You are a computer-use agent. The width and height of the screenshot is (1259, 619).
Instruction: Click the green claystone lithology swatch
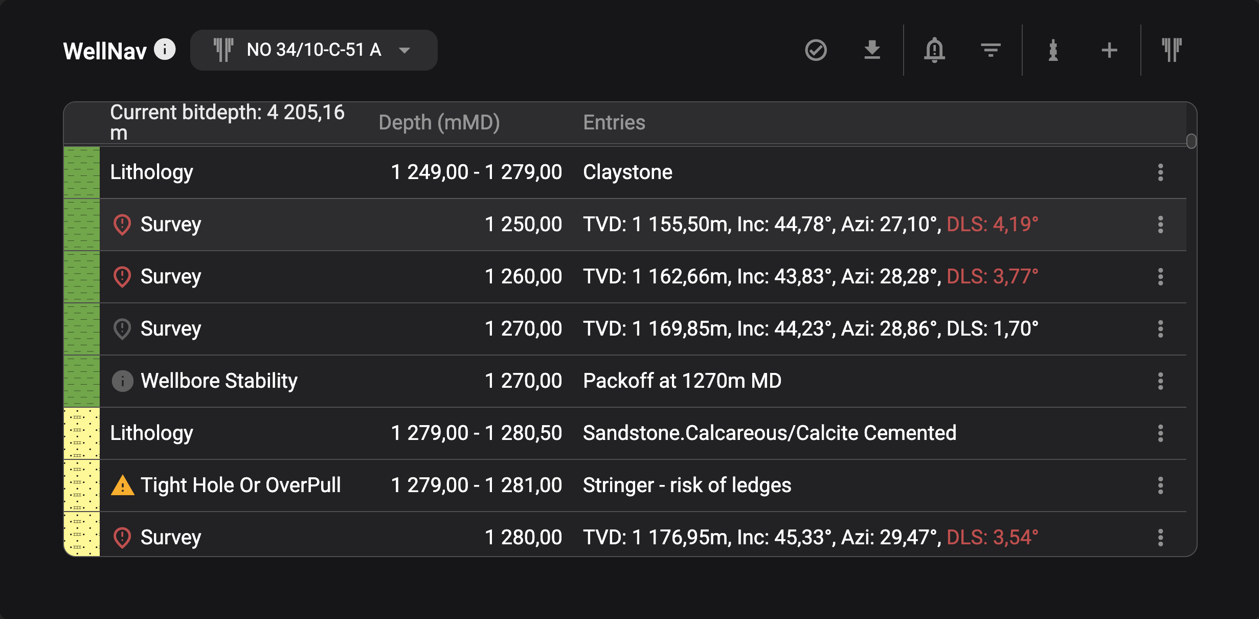[82, 172]
